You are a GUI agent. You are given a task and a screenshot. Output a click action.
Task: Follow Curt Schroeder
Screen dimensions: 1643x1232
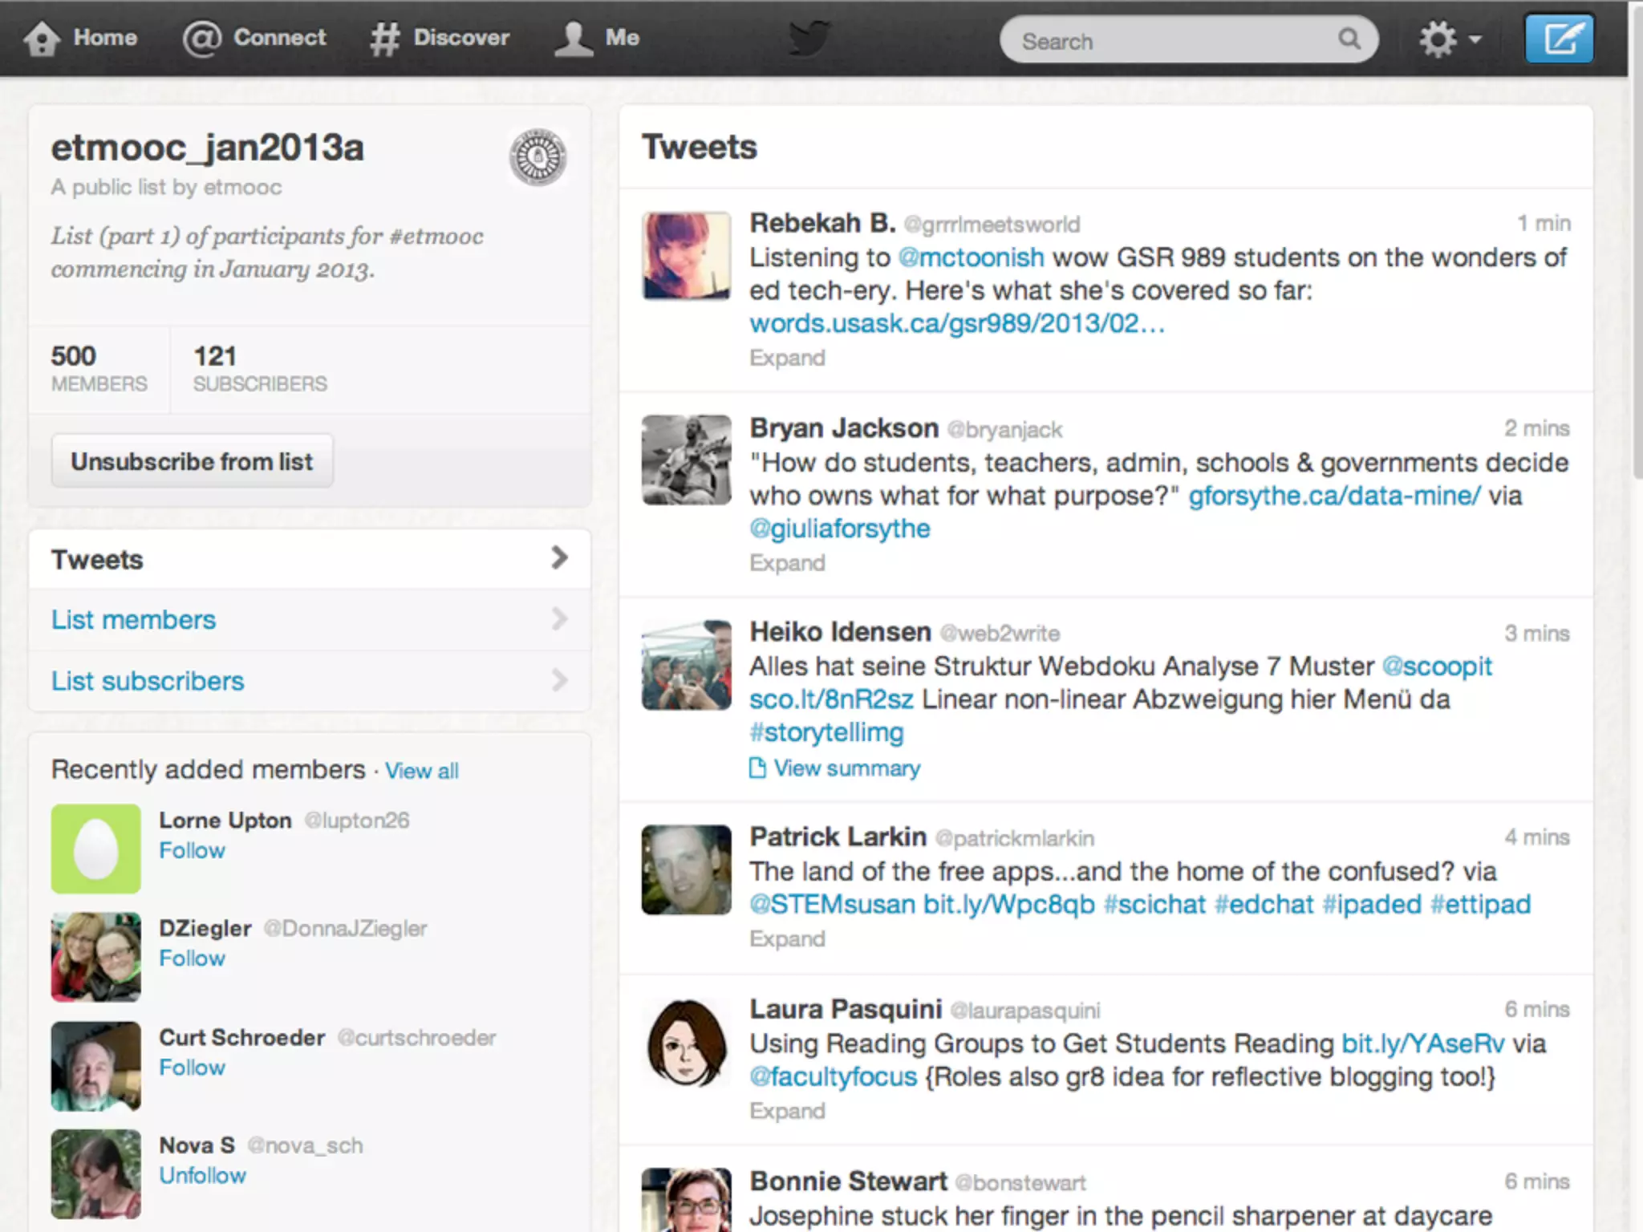(x=192, y=1068)
